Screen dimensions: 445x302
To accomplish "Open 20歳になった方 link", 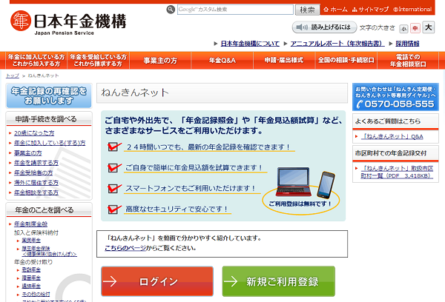I will click(x=34, y=133).
